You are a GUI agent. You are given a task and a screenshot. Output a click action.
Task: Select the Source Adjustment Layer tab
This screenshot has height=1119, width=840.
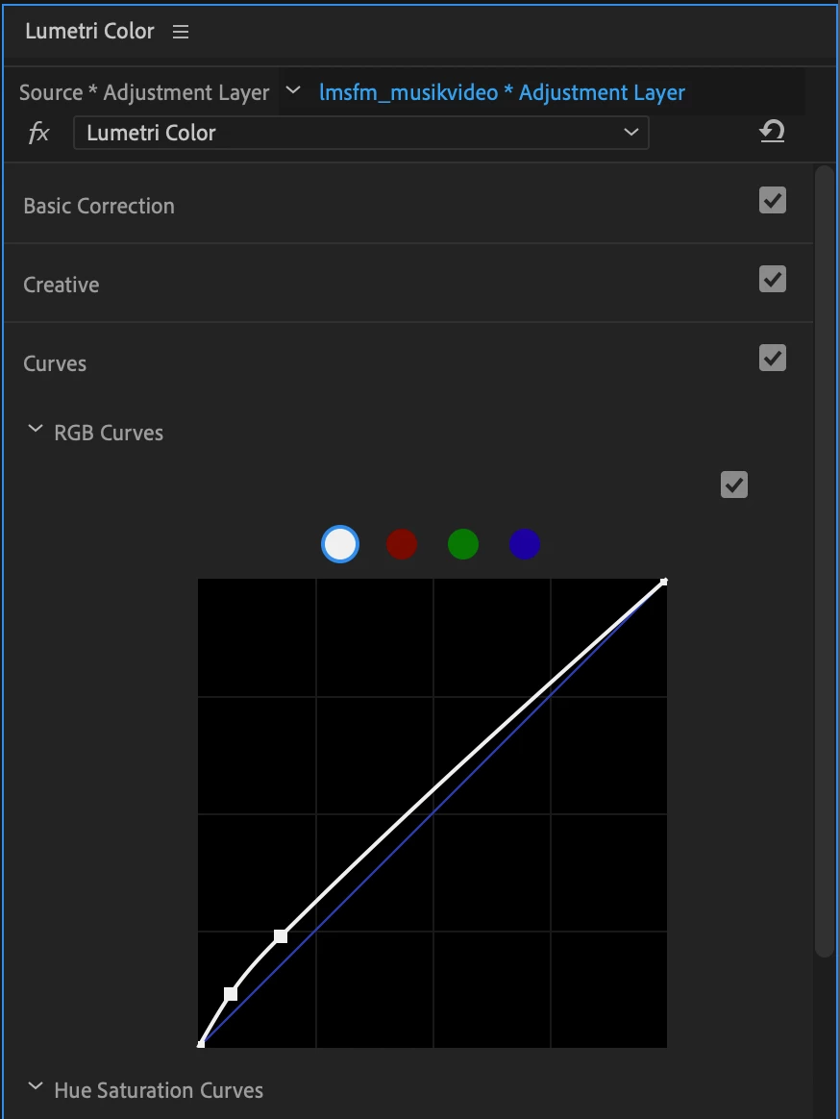pyautogui.click(x=144, y=92)
